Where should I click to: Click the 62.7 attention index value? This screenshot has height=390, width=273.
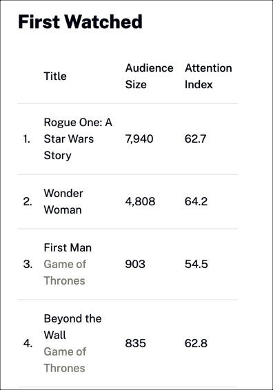pos(195,138)
